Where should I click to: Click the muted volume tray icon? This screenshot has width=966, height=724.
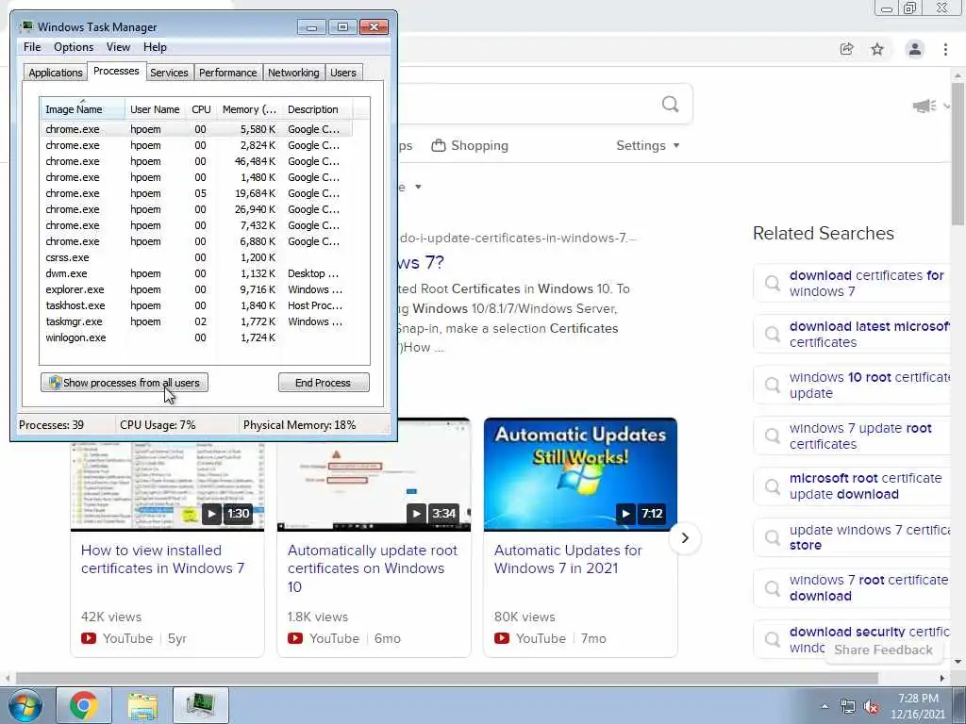[x=872, y=707]
